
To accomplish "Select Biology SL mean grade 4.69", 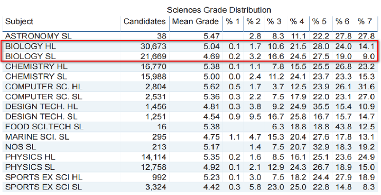I will click(211, 56).
